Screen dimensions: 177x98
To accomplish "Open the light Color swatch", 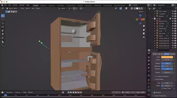I will point(167,57).
